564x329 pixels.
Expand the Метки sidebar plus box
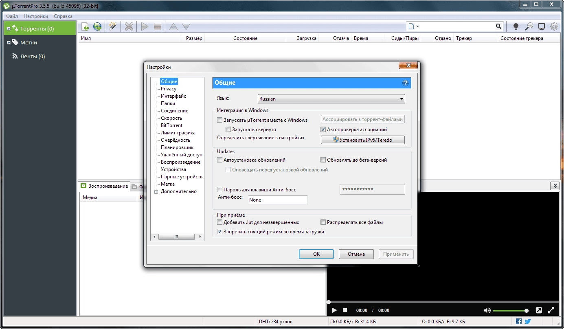(9, 42)
